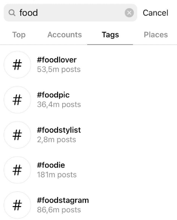The height and width of the screenshot is (220, 177).
Task: Tap the hashtag icon beside #foodstagram
Action: pos(17,205)
